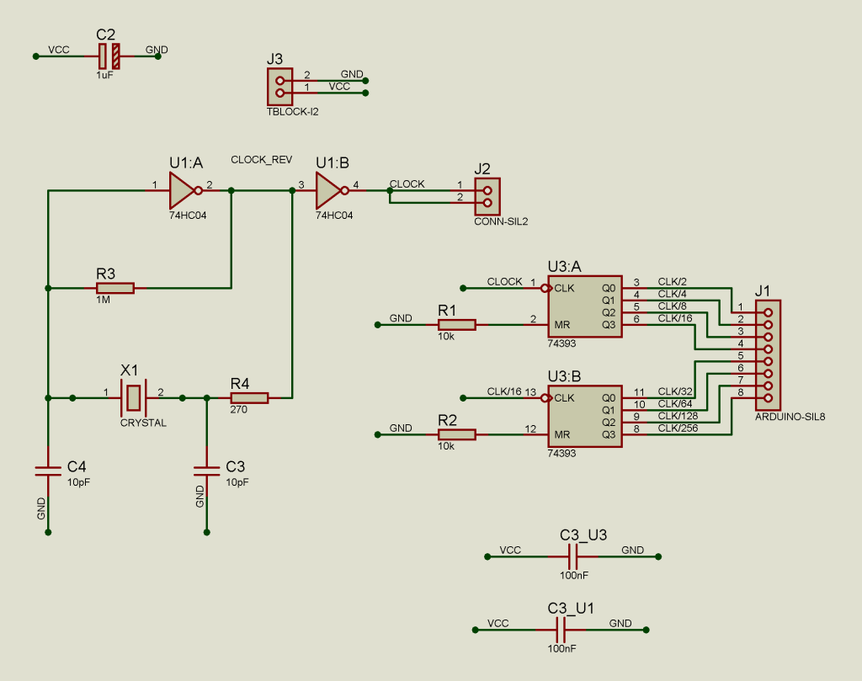862x681 pixels.
Task: Click the U3:B 74393 counter block
Action: (x=584, y=416)
